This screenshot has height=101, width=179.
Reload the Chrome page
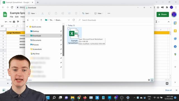[12, 7]
